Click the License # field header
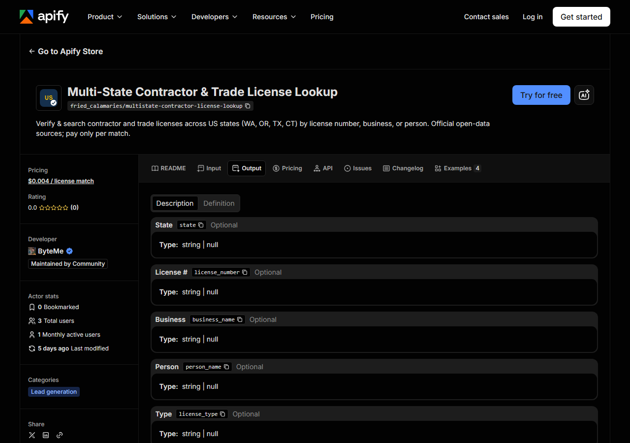Image resolution: width=630 pixels, height=443 pixels. [374, 272]
